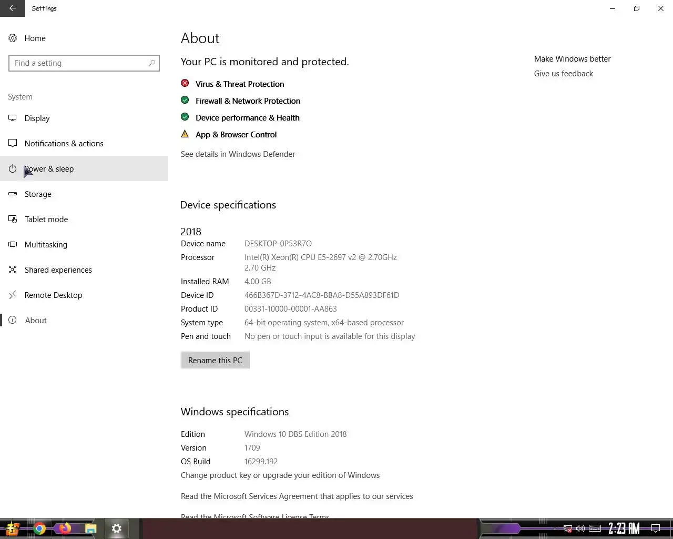Open Action Center notification icon
Image resolution: width=673 pixels, height=539 pixels.
[656, 528]
